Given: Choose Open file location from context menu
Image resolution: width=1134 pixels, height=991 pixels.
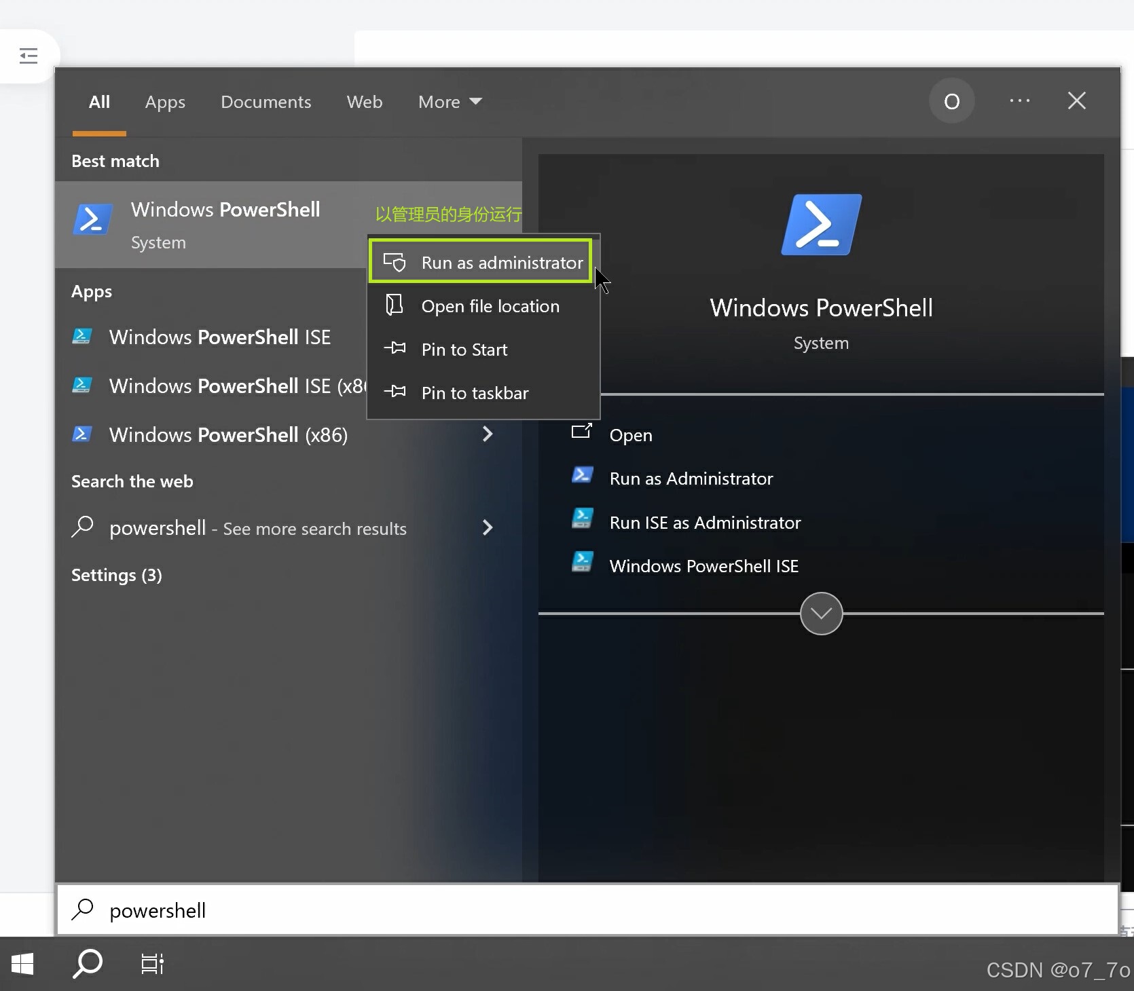Looking at the screenshot, I should tap(483, 306).
